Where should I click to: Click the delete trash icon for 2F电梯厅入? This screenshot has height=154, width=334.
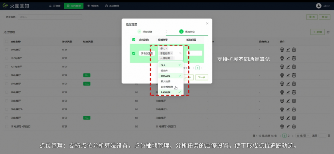(294, 109)
